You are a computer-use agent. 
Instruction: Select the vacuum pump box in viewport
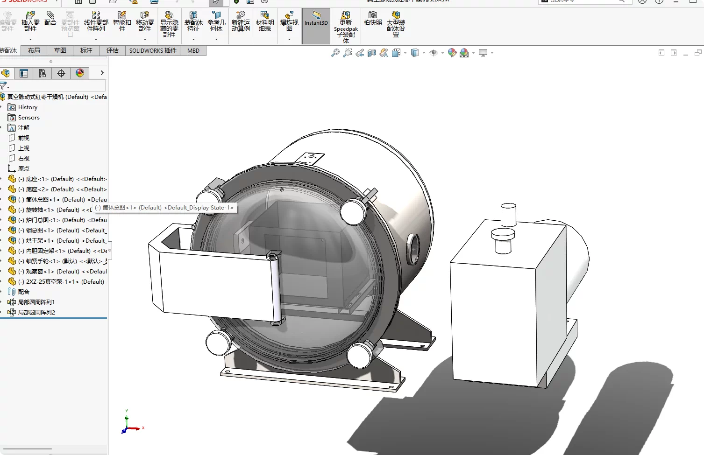click(510, 303)
